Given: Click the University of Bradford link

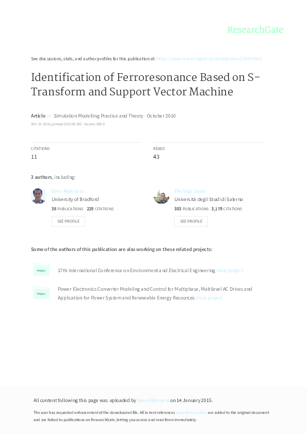Looking at the screenshot, I should coord(76,199).
